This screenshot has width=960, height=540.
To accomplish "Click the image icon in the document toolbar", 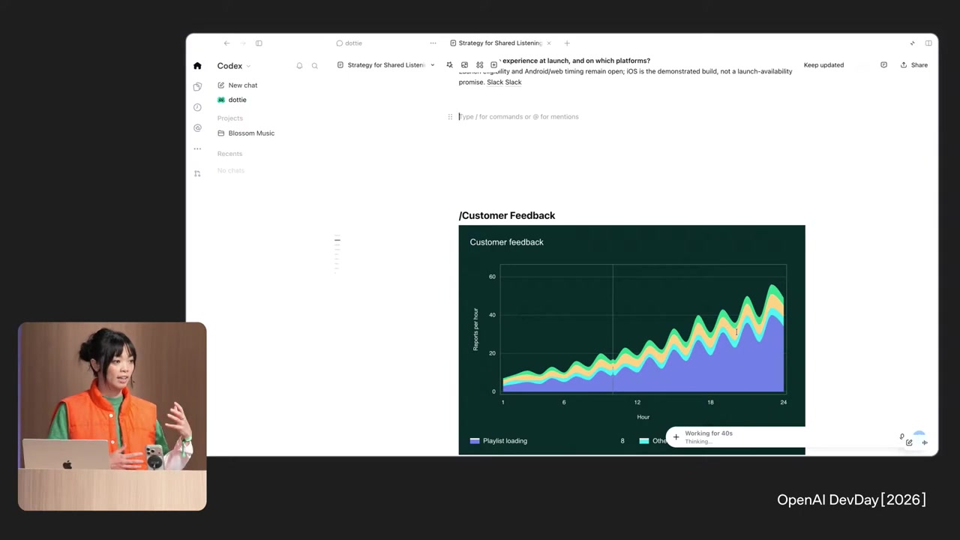I will click(464, 65).
